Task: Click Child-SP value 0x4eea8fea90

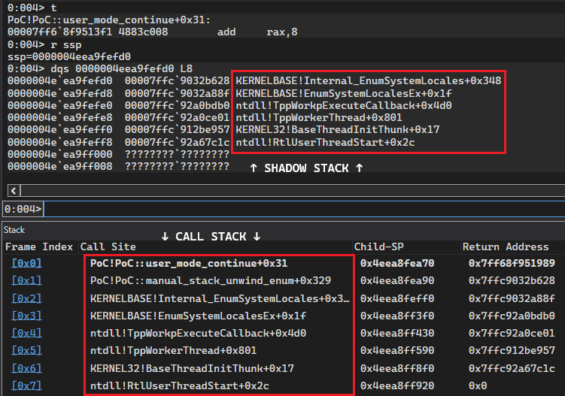Action: [x=397, y=280]
